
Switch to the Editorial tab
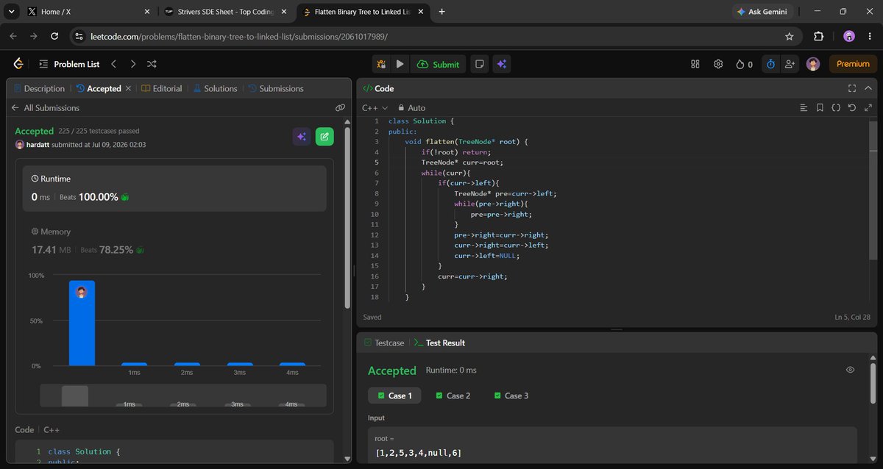pos(161,88)
